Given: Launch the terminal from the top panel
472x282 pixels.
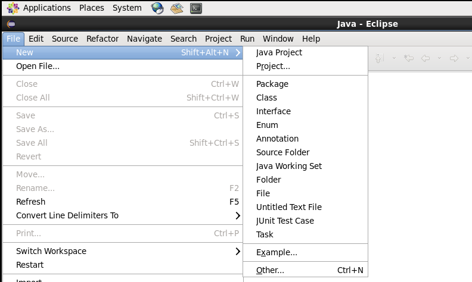Looking at the screenshot, I should point(196,8).
